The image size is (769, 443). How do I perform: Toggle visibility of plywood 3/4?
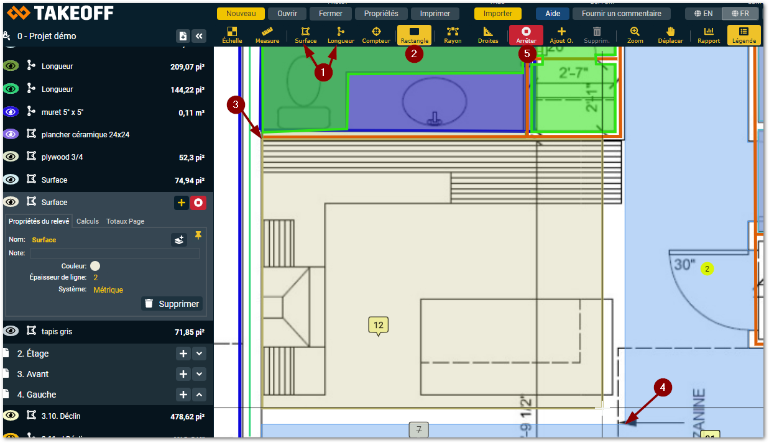coord(11,157)
